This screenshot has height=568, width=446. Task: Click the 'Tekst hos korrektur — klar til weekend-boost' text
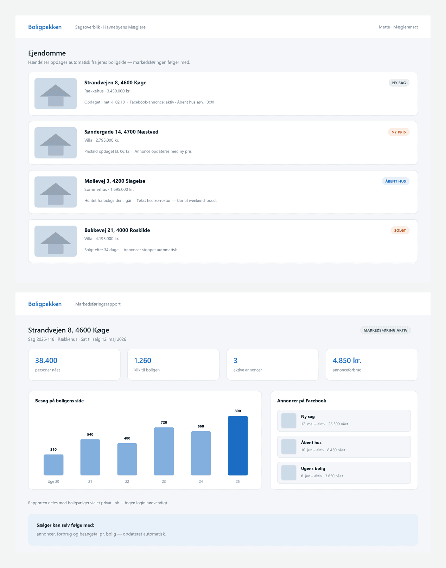(x=177, y=201)
